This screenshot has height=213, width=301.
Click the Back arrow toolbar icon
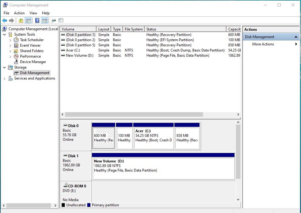tap(5, 20)
